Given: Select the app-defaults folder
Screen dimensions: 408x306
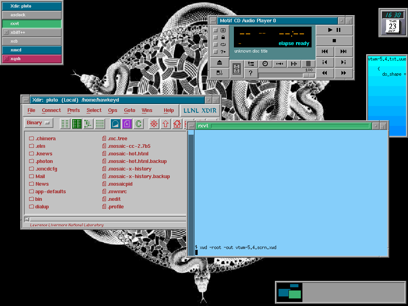Looking at the screenshot, I should point(47,192).
